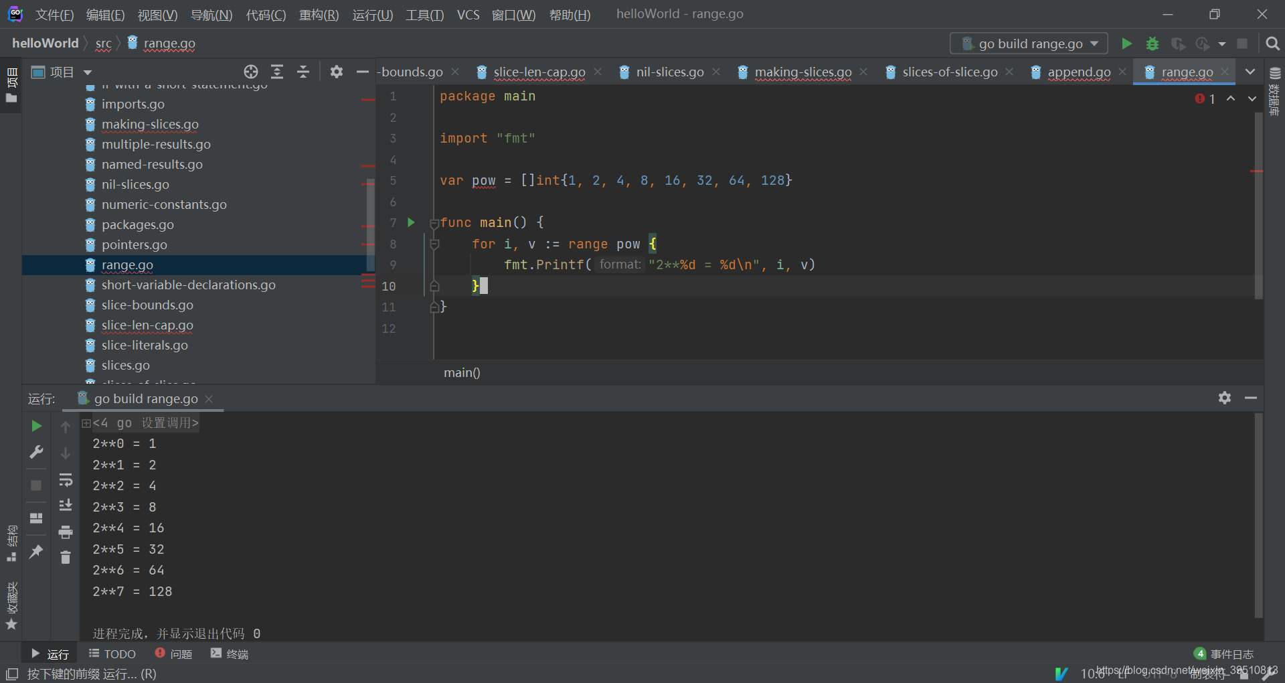The width and height of the screenshot is (1285, 683).
Task: Toggle the Structure side tab
Action: 11,543
